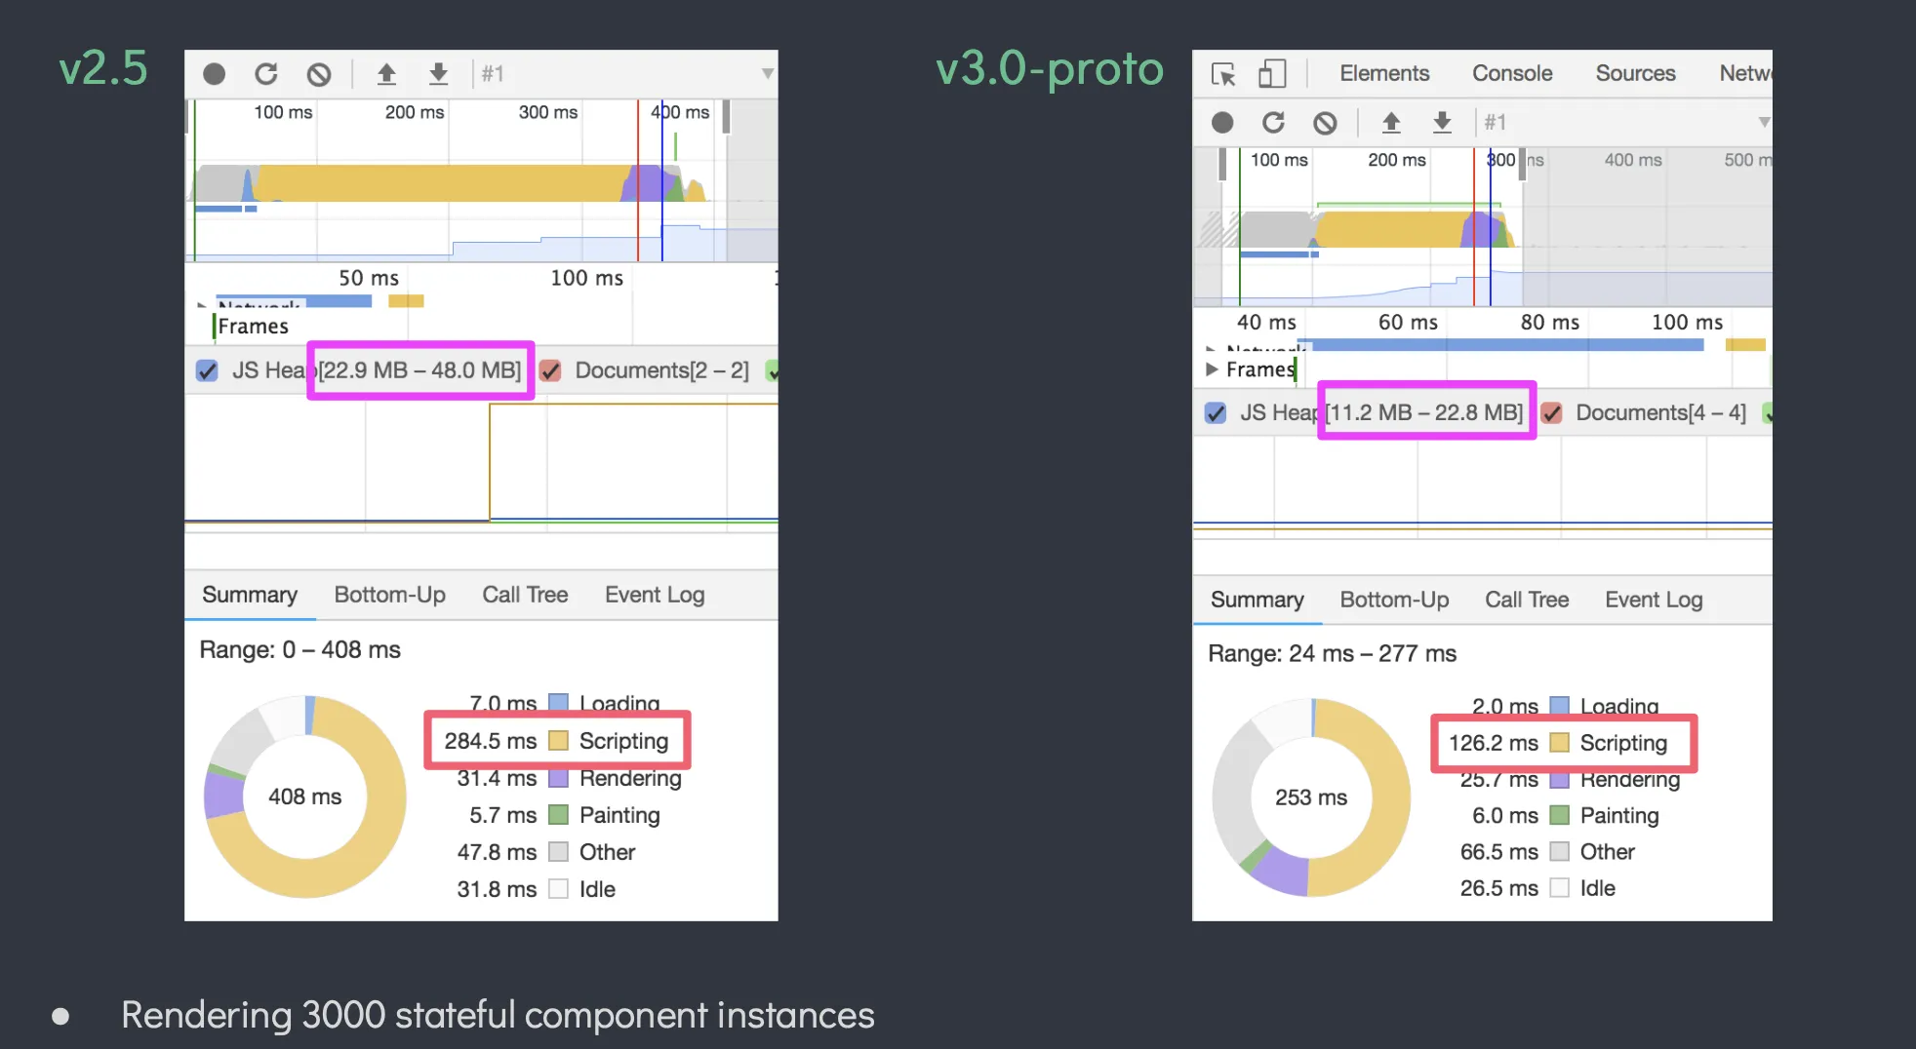Uncheck Documents checkbox in v2.5 panel
The image size is (1916, 1049).
(x=551, y=371)
